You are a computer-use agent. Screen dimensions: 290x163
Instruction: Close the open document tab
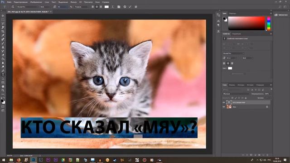point(51,12)
